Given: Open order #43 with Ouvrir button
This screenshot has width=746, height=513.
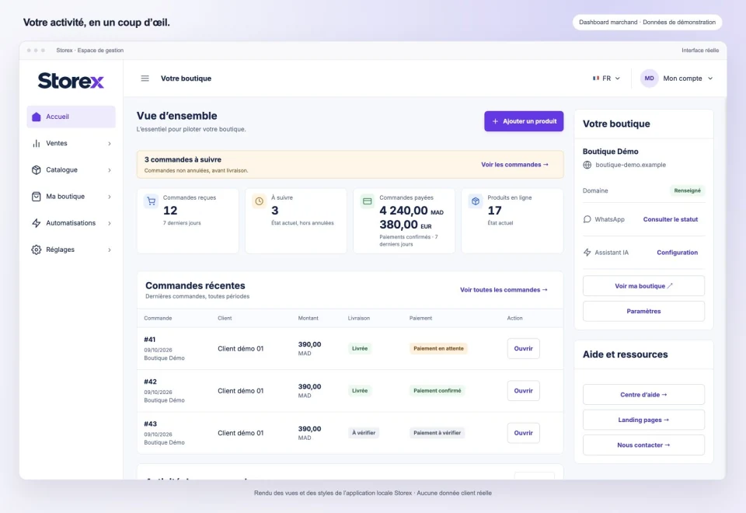Looking at the screenshot, I should (x=523, y=433).
